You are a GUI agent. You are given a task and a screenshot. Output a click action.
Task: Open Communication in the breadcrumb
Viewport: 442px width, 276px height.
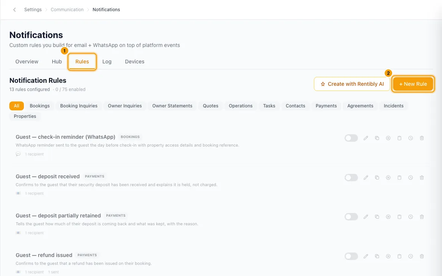pos(67,10)
